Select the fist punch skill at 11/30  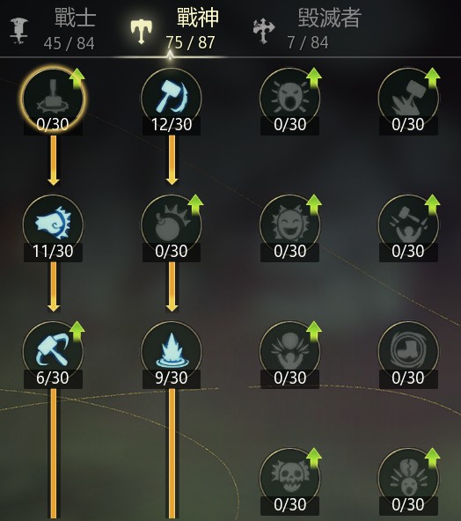tap(53, 225)
